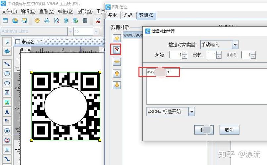Select the arrow pointer tool
The width and height of the screenshot is (267, 165).
click(7, 42)
